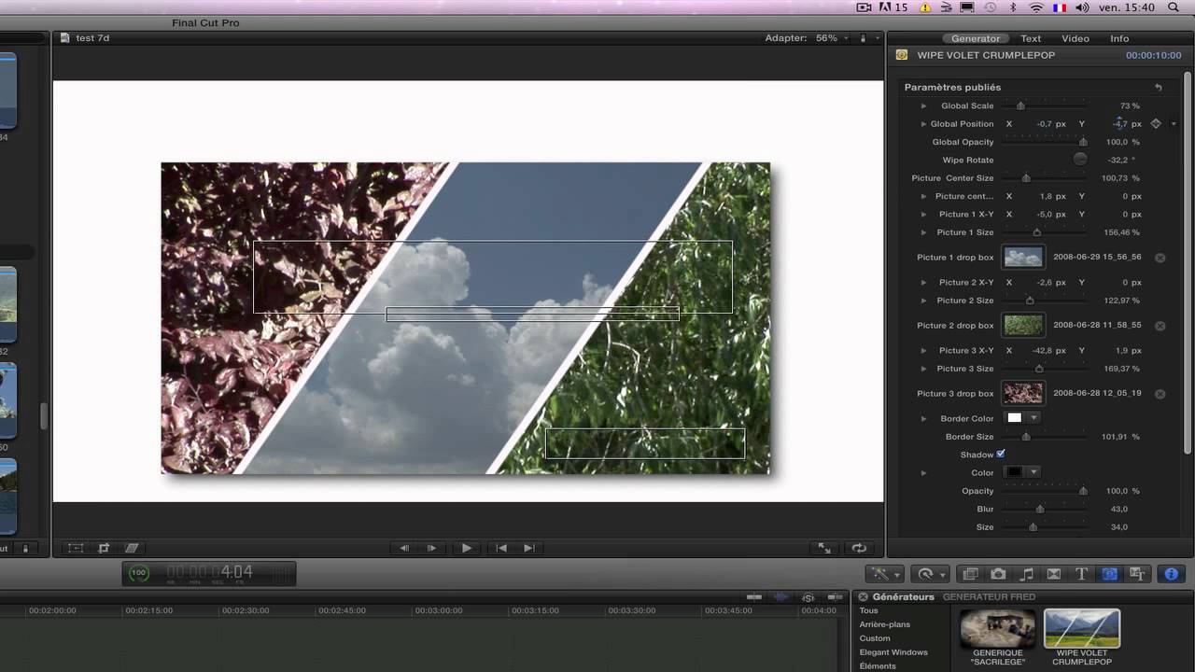Click Picture 1 drop box image well
Image resolution: width=1195 pixels, height=672 pixels.
point(1023,258)
